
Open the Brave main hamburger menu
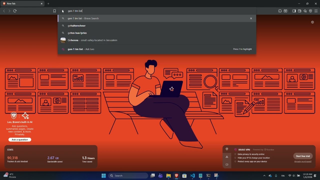(x=316, y=11)
